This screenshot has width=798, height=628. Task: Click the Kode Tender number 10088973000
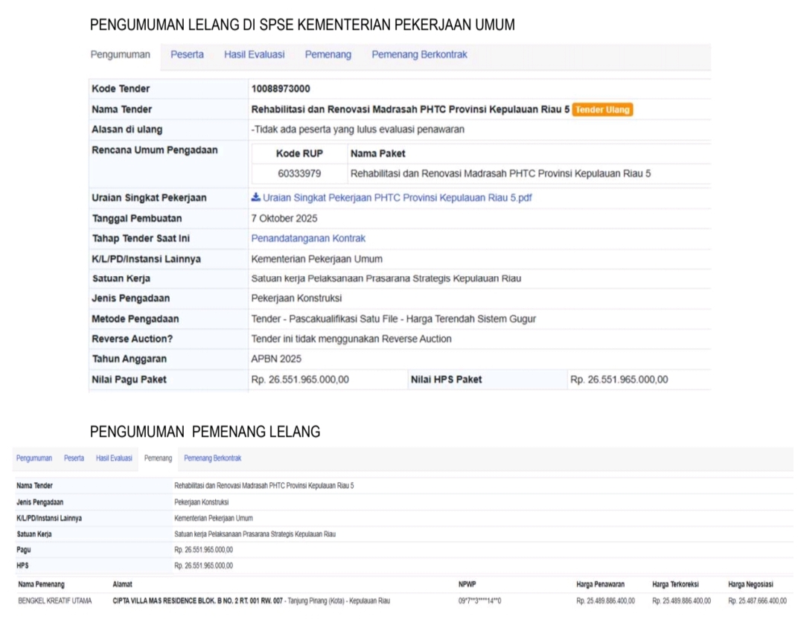click(281, 89)
